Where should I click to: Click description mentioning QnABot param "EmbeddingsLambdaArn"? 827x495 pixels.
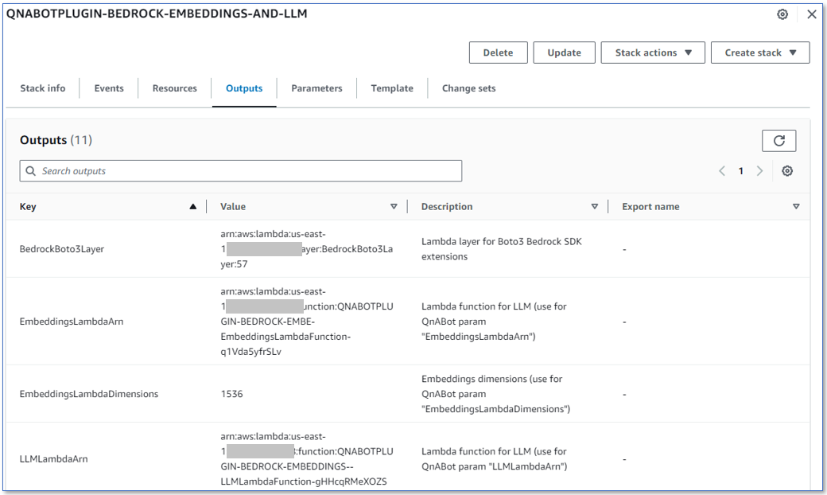point(494,322)
